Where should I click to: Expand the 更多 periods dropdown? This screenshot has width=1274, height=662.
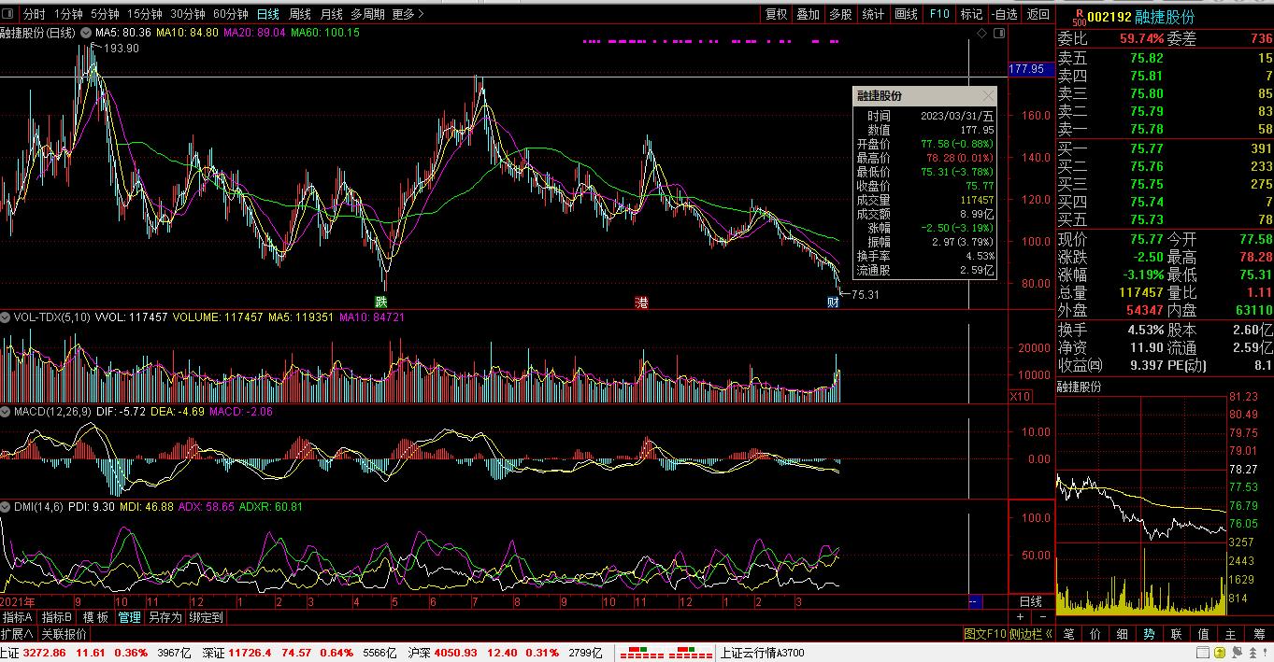[408, 14]
